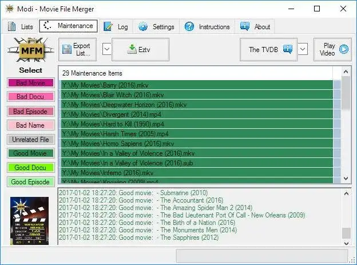Click the clapperboard movie poster thumbnail
Screen dimensions: 357x265
29,221
